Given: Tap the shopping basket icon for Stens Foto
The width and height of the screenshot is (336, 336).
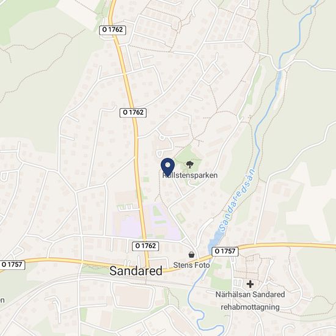Looking at the screenshot, I should point(192,255).
